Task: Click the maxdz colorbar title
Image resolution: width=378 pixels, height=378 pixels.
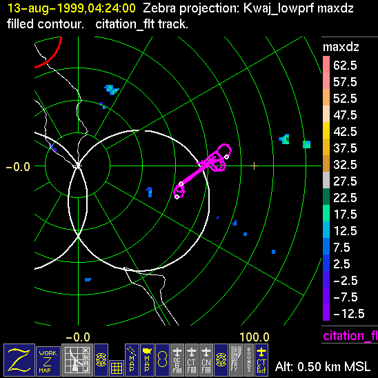Action: pyautogui.click(x=341, y=47)
